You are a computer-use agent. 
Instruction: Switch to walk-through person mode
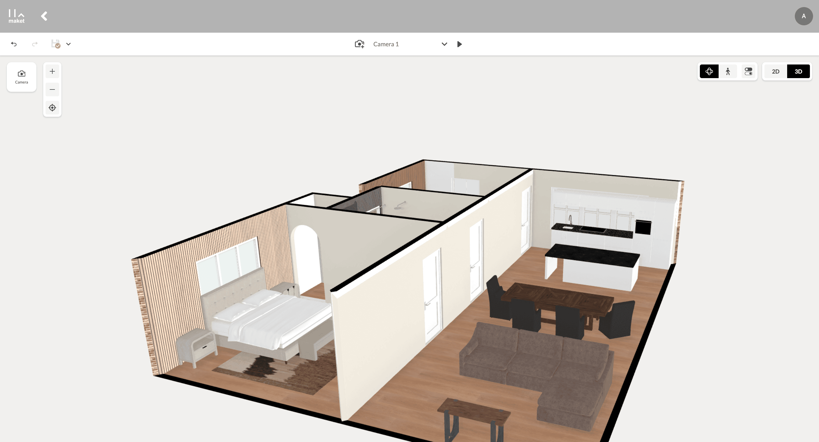click(728, 72)
